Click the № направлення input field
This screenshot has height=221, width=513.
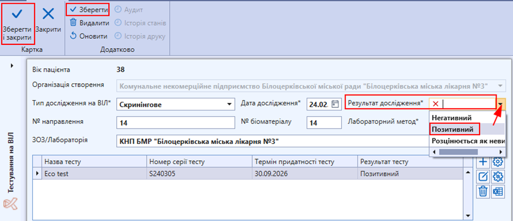(x=176, y=123)
